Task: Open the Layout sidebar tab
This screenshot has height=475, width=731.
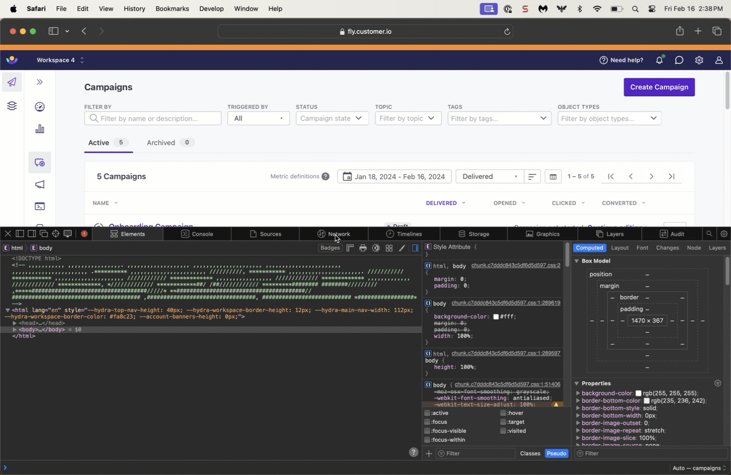Action: (x=620, y=248)
